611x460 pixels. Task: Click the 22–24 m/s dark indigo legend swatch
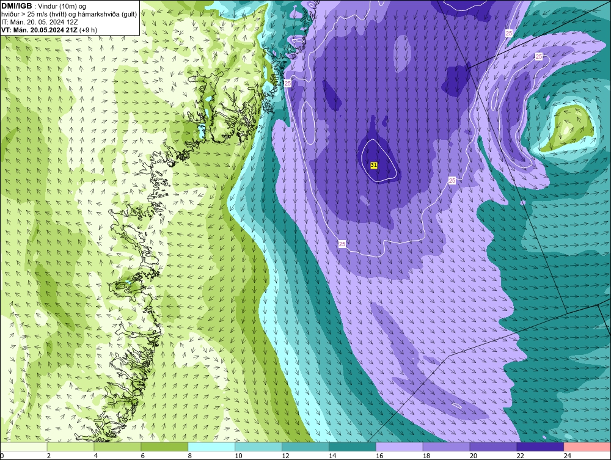coord(540,447)
